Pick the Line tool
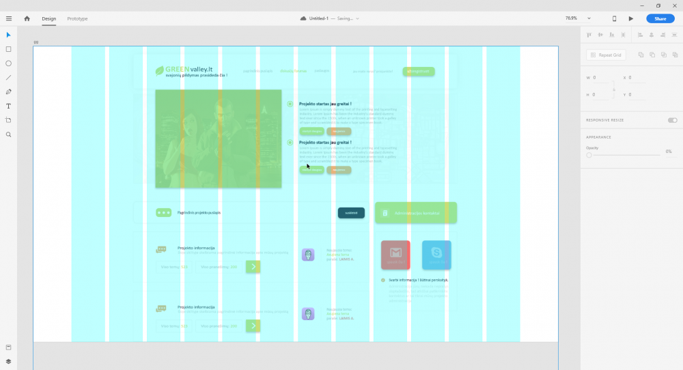 point(9,78)
